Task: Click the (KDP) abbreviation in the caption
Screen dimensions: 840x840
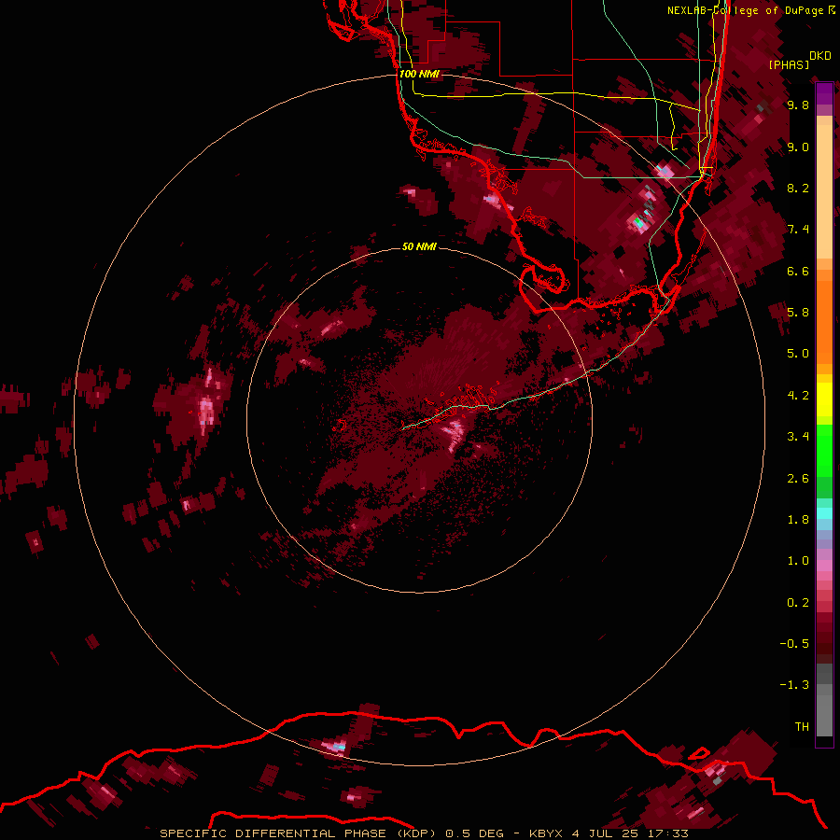Action: click(x=417, y=833)
